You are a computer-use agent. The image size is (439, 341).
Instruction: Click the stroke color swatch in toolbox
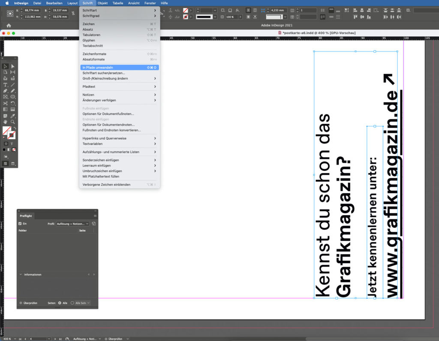[11, 135]
